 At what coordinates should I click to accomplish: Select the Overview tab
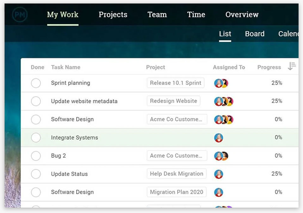[242, 15]
